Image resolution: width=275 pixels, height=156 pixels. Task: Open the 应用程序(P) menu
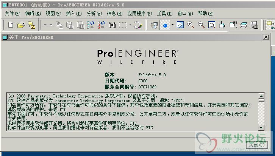[140, 14]
